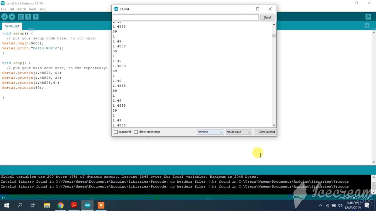Click the serial monitor scrollbar up arrow
Viewport: 376px width, 211px height.
coord(274,25)
